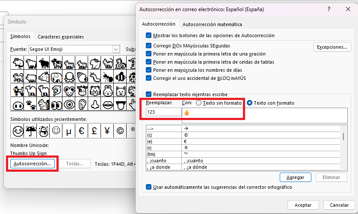Select the black water buffalo emoji

click(x=43, y=63)
